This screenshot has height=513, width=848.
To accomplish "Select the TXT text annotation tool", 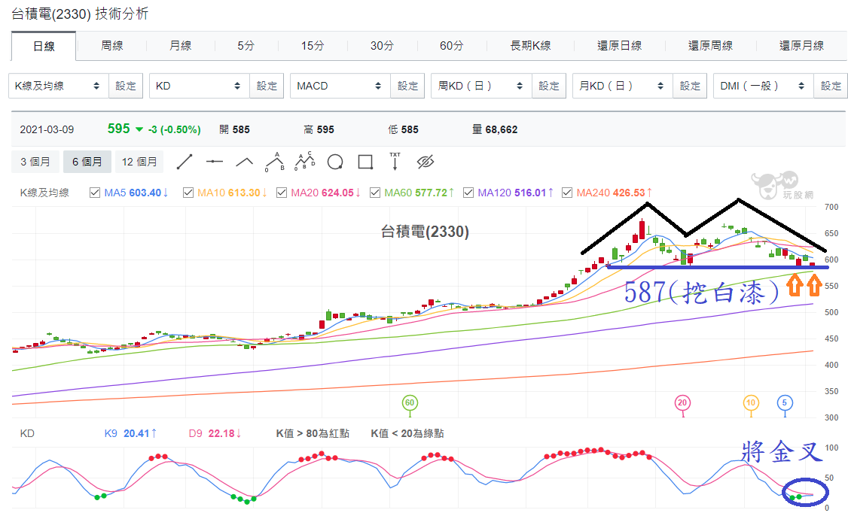I will click(x=395, y=161).
